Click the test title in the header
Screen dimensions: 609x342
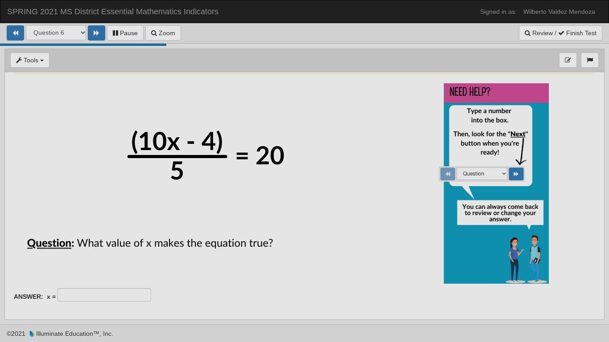tap(113, 12)
